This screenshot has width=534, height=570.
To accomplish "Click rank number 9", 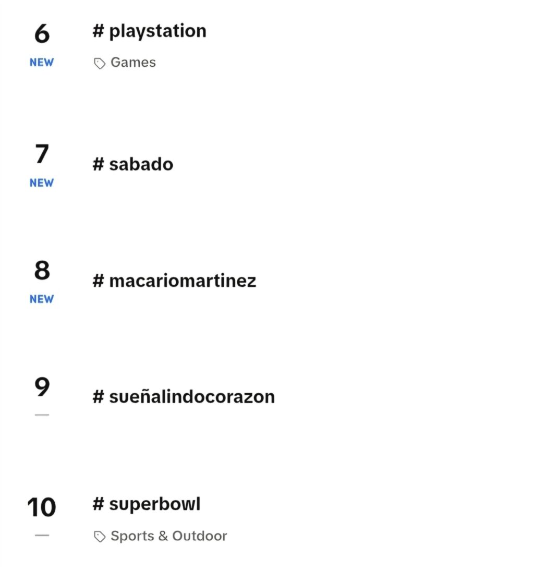I will (x=42, y=386).
